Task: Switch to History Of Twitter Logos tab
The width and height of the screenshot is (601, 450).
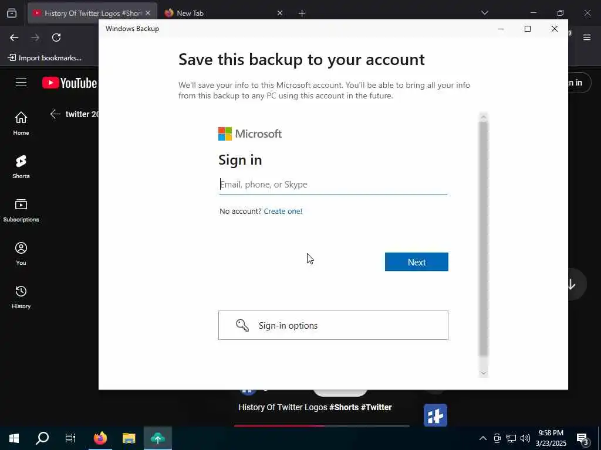Action: 92,13
